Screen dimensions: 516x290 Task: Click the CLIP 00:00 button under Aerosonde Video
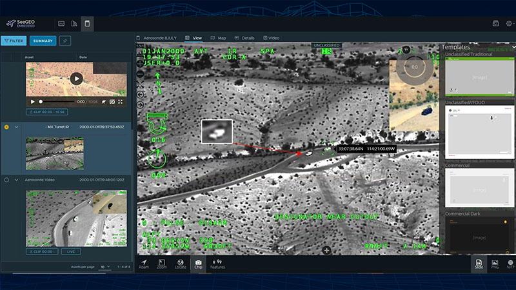[x=42, y=251]
